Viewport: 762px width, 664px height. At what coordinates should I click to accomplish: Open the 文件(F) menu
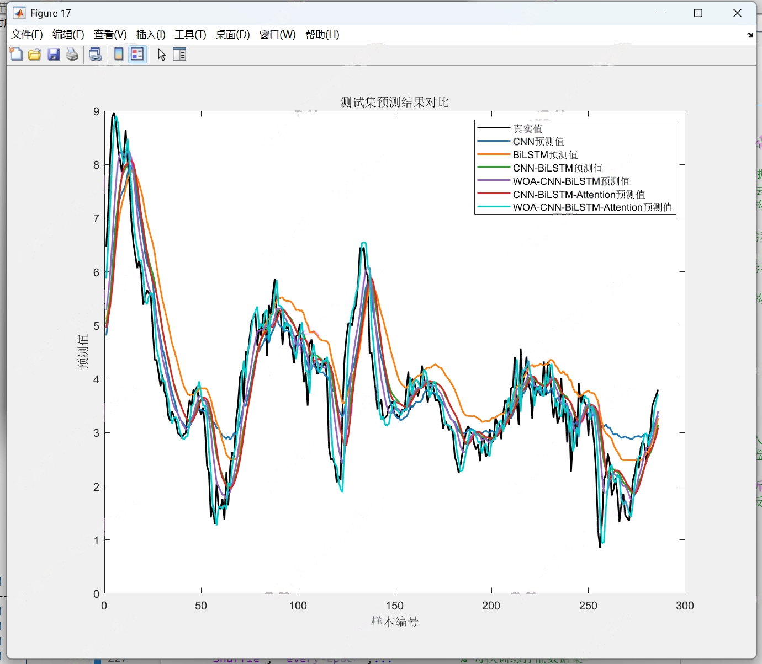[27, 35]
